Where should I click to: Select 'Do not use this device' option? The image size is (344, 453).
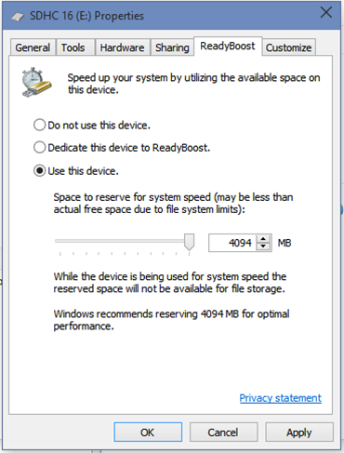(39, 125)
